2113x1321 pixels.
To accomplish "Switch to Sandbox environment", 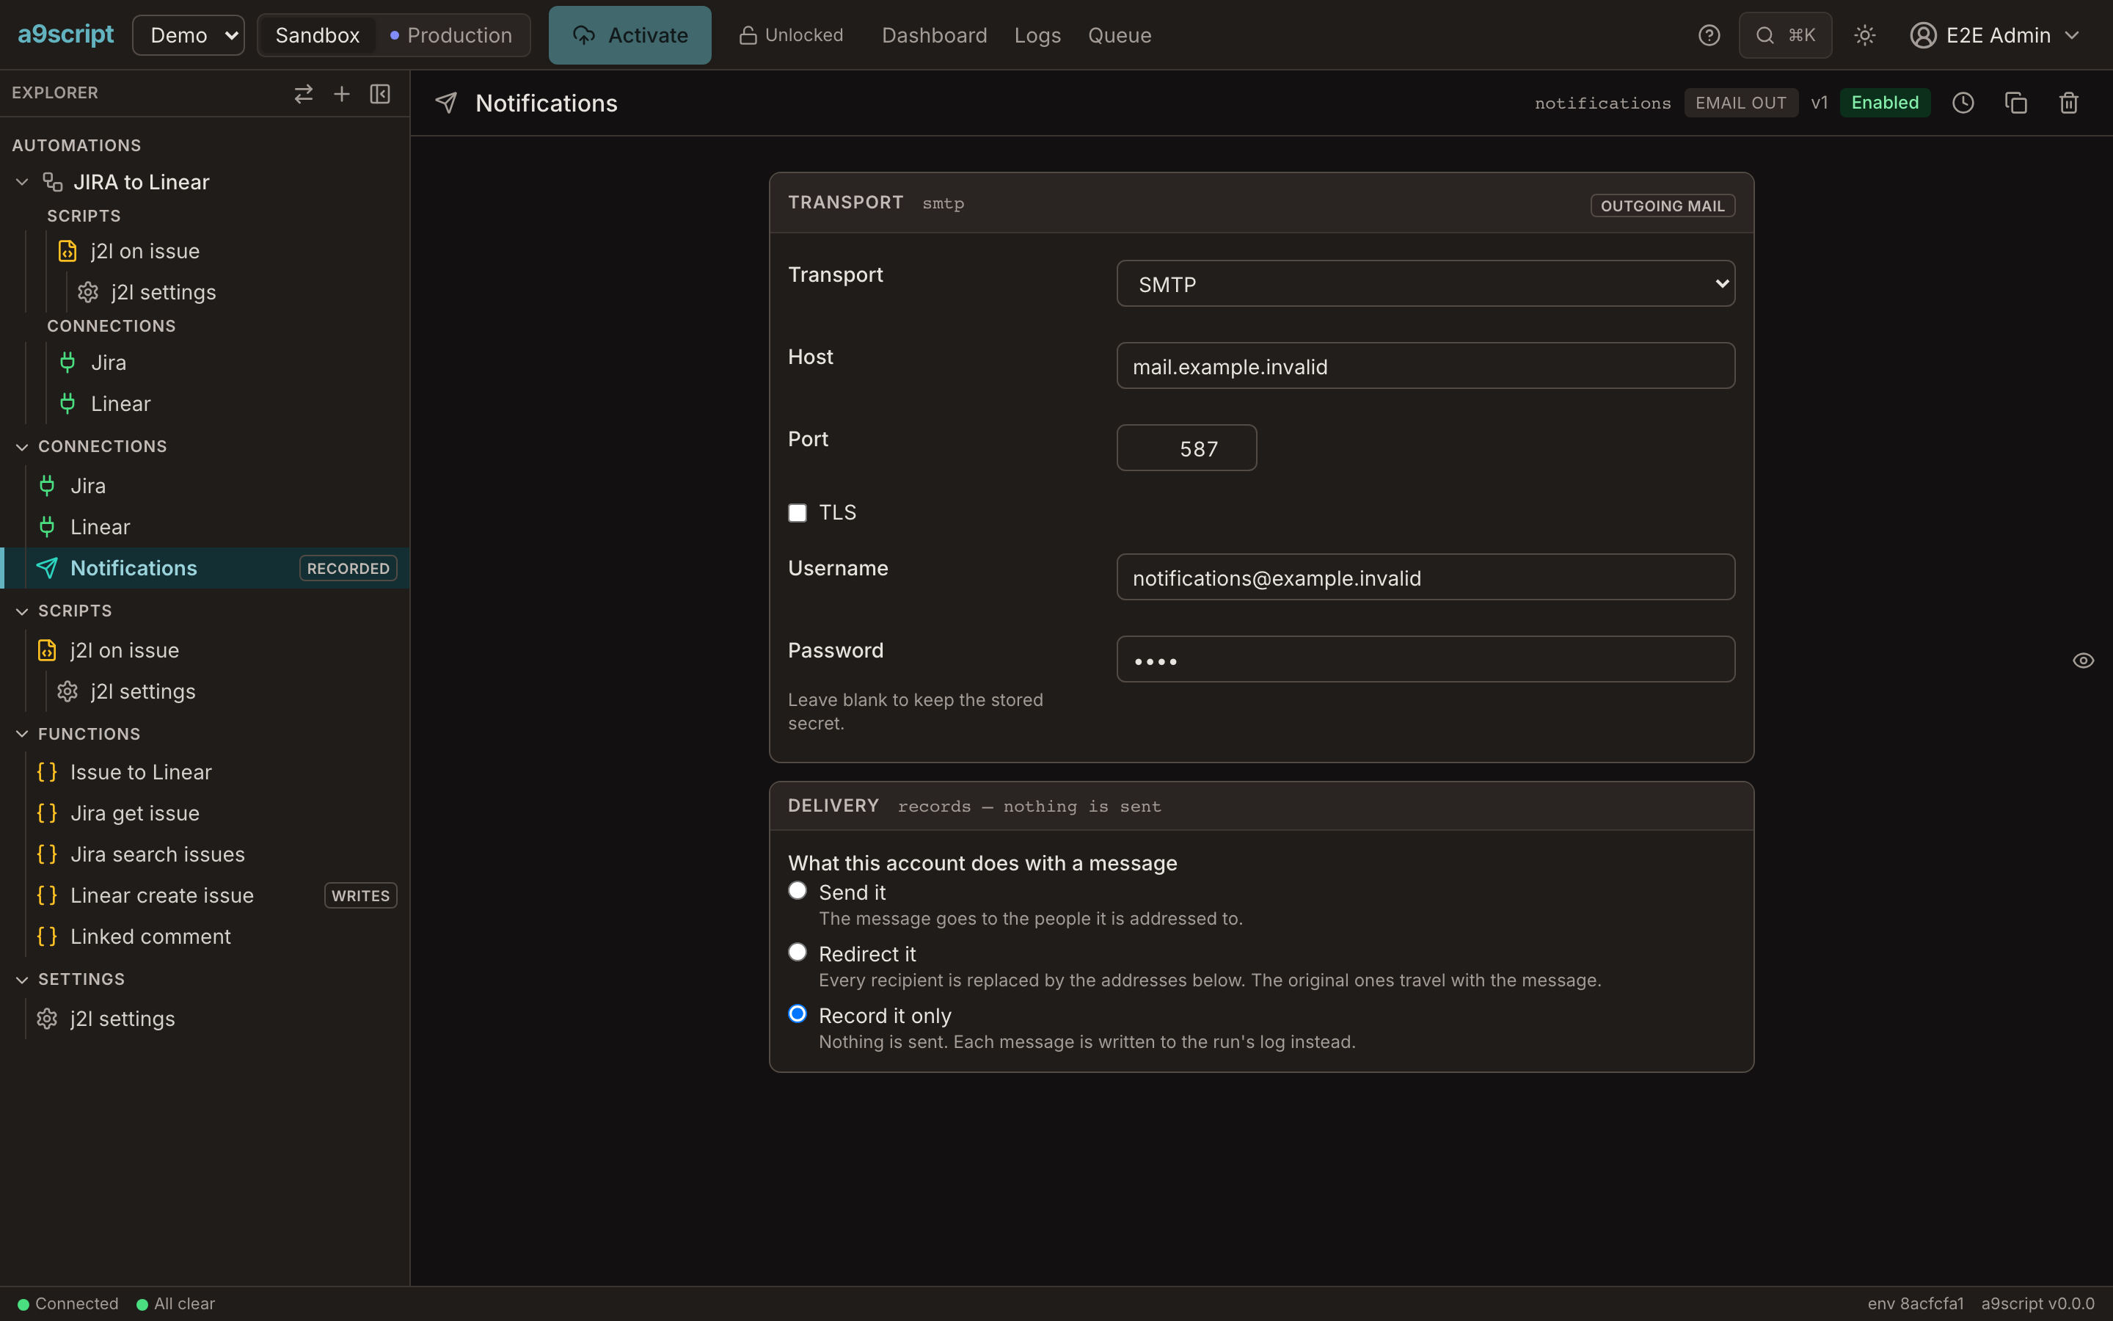I will (317, 35).
